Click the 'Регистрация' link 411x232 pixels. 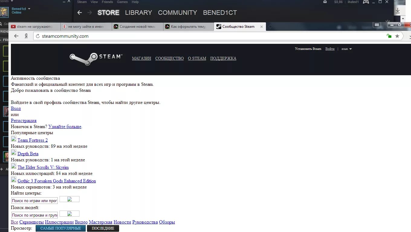click(x=24, y=121)
